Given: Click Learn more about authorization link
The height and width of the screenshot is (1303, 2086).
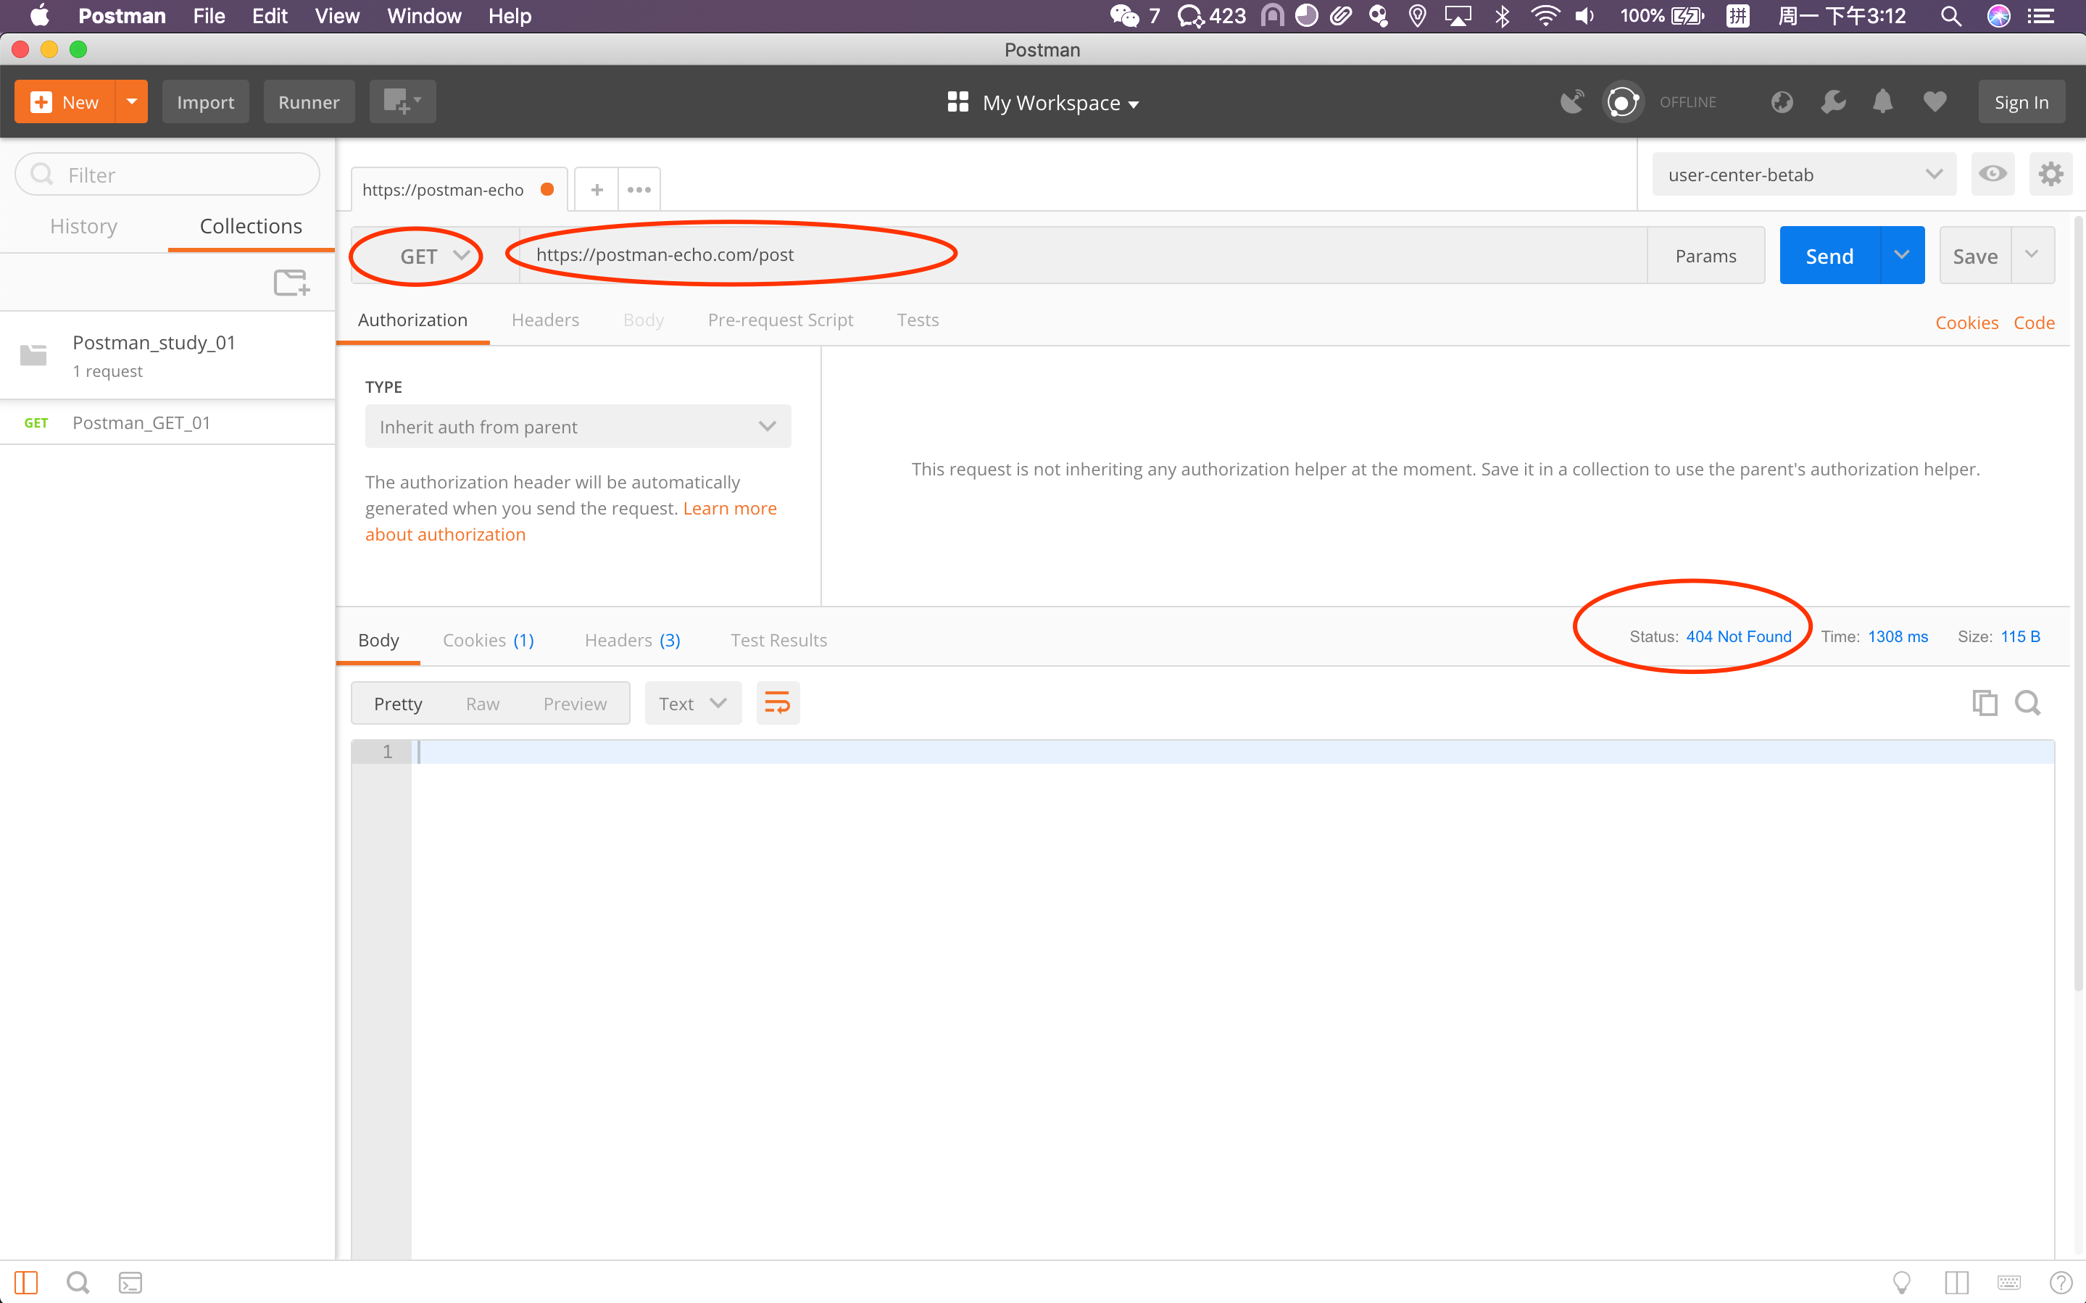Looking at the screenshot, I should pos(571,520).
